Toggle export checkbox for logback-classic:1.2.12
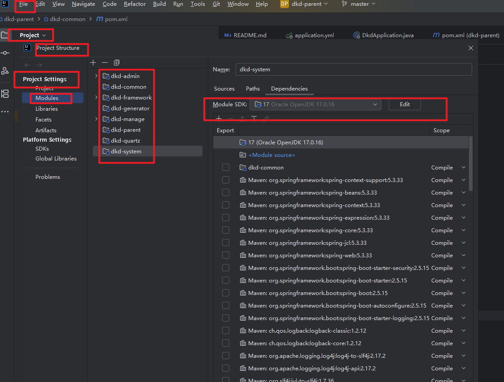 pos(226,330)
